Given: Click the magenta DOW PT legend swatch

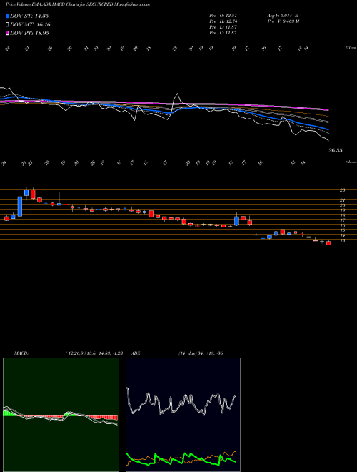Looking at the screenshot, I should point(7,33).
